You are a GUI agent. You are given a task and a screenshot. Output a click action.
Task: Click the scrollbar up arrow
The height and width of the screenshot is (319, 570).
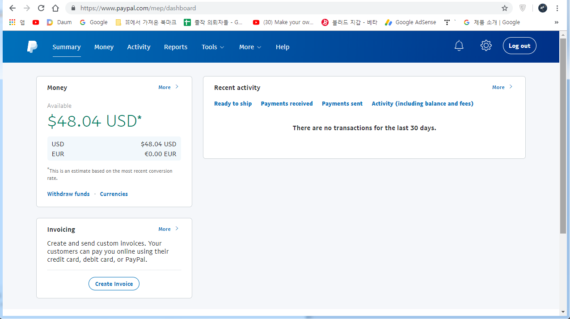click(x=563, y=34)
